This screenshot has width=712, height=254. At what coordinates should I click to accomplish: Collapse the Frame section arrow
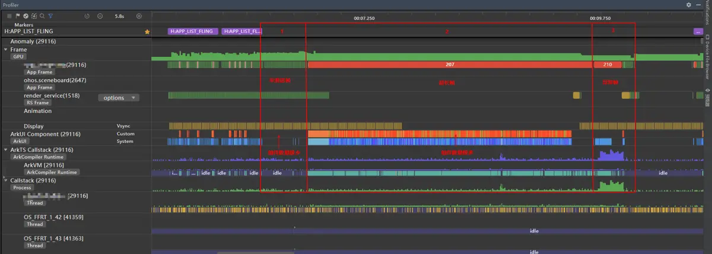click(6, 50)
